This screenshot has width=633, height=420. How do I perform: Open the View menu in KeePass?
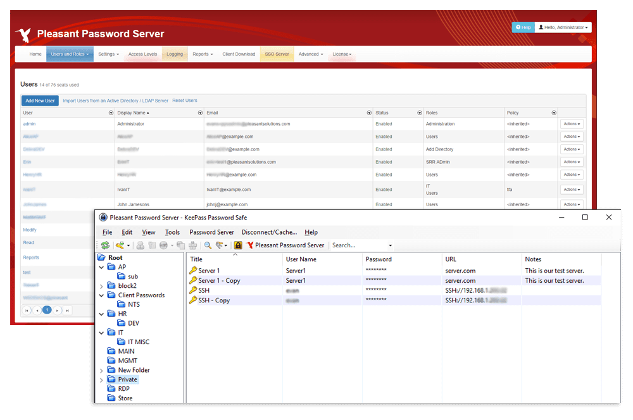(149, 232)
